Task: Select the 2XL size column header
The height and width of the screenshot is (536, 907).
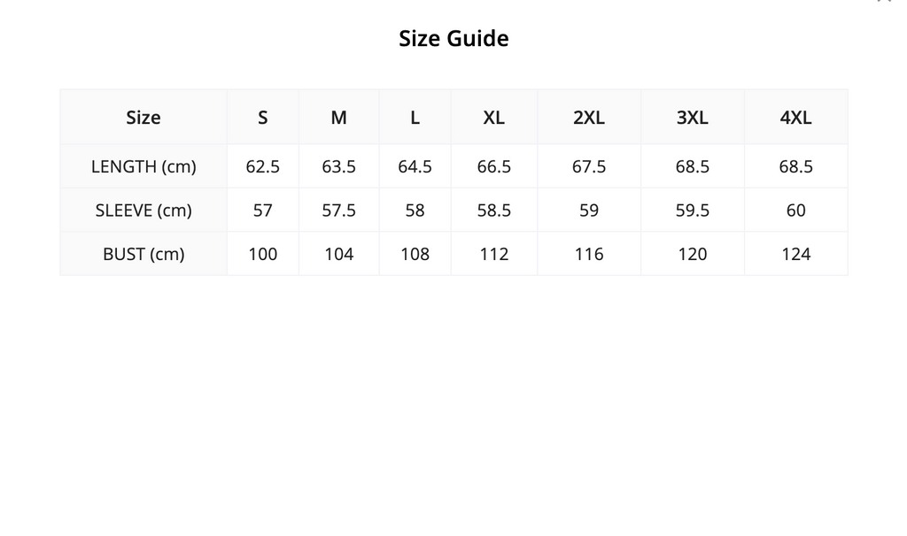Action: click(589, 118)
